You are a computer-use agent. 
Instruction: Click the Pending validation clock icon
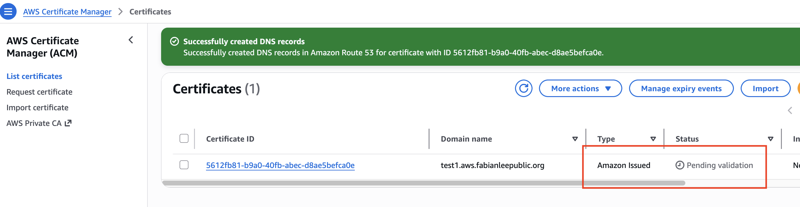coord(679,165)
